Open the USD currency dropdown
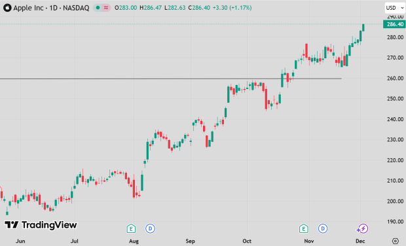406x246 pixels. point(395,8)
